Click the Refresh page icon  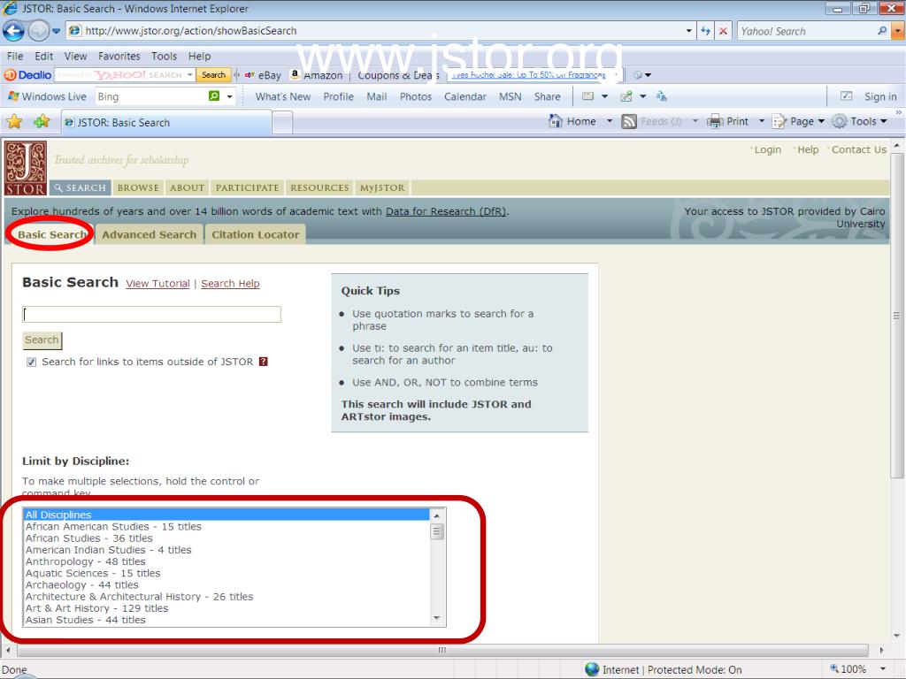coord(705,31)
